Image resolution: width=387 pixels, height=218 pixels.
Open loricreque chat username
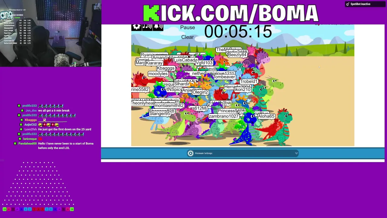pyautogui.click(x=30, y=139)
